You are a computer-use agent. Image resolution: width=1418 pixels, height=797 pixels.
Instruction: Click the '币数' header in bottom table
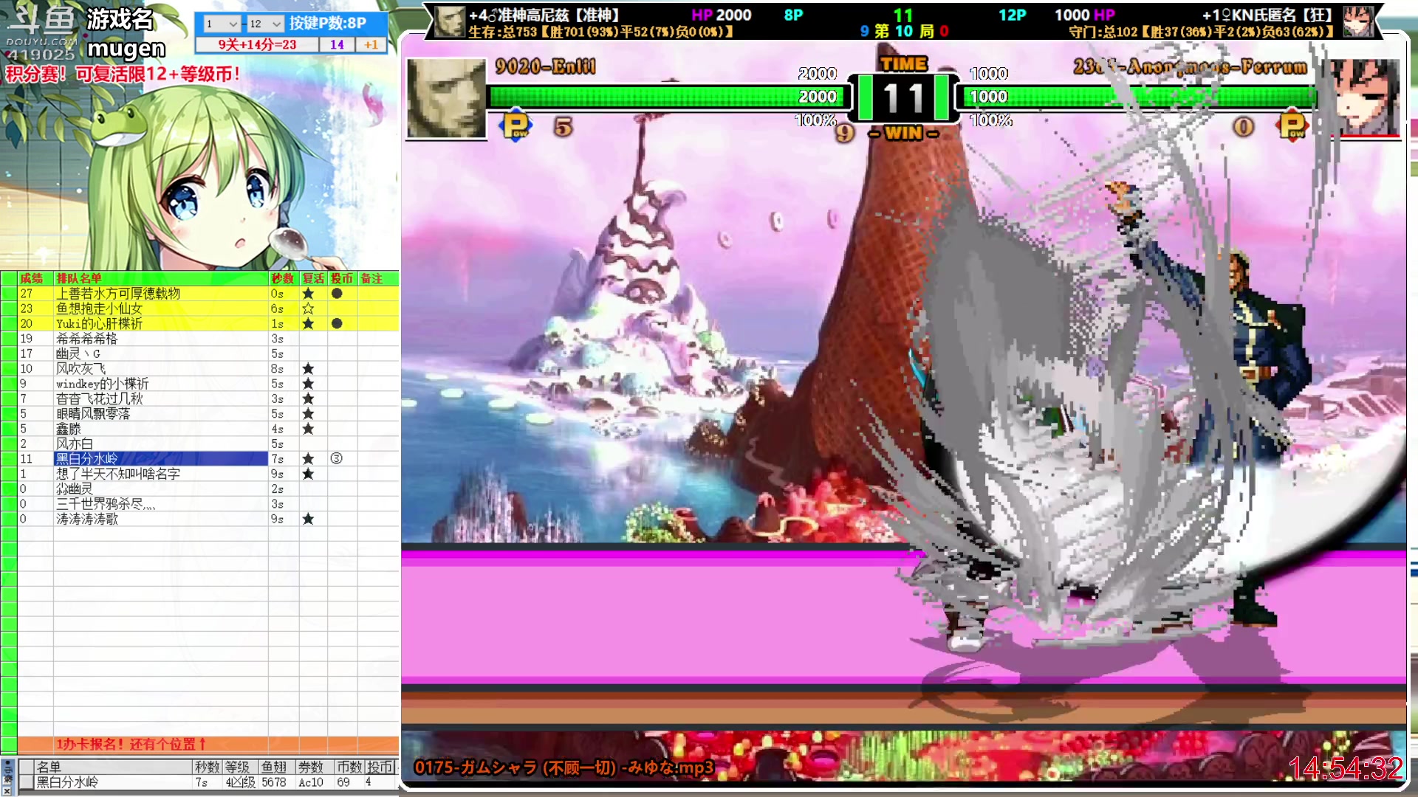[x=349, y=767]
